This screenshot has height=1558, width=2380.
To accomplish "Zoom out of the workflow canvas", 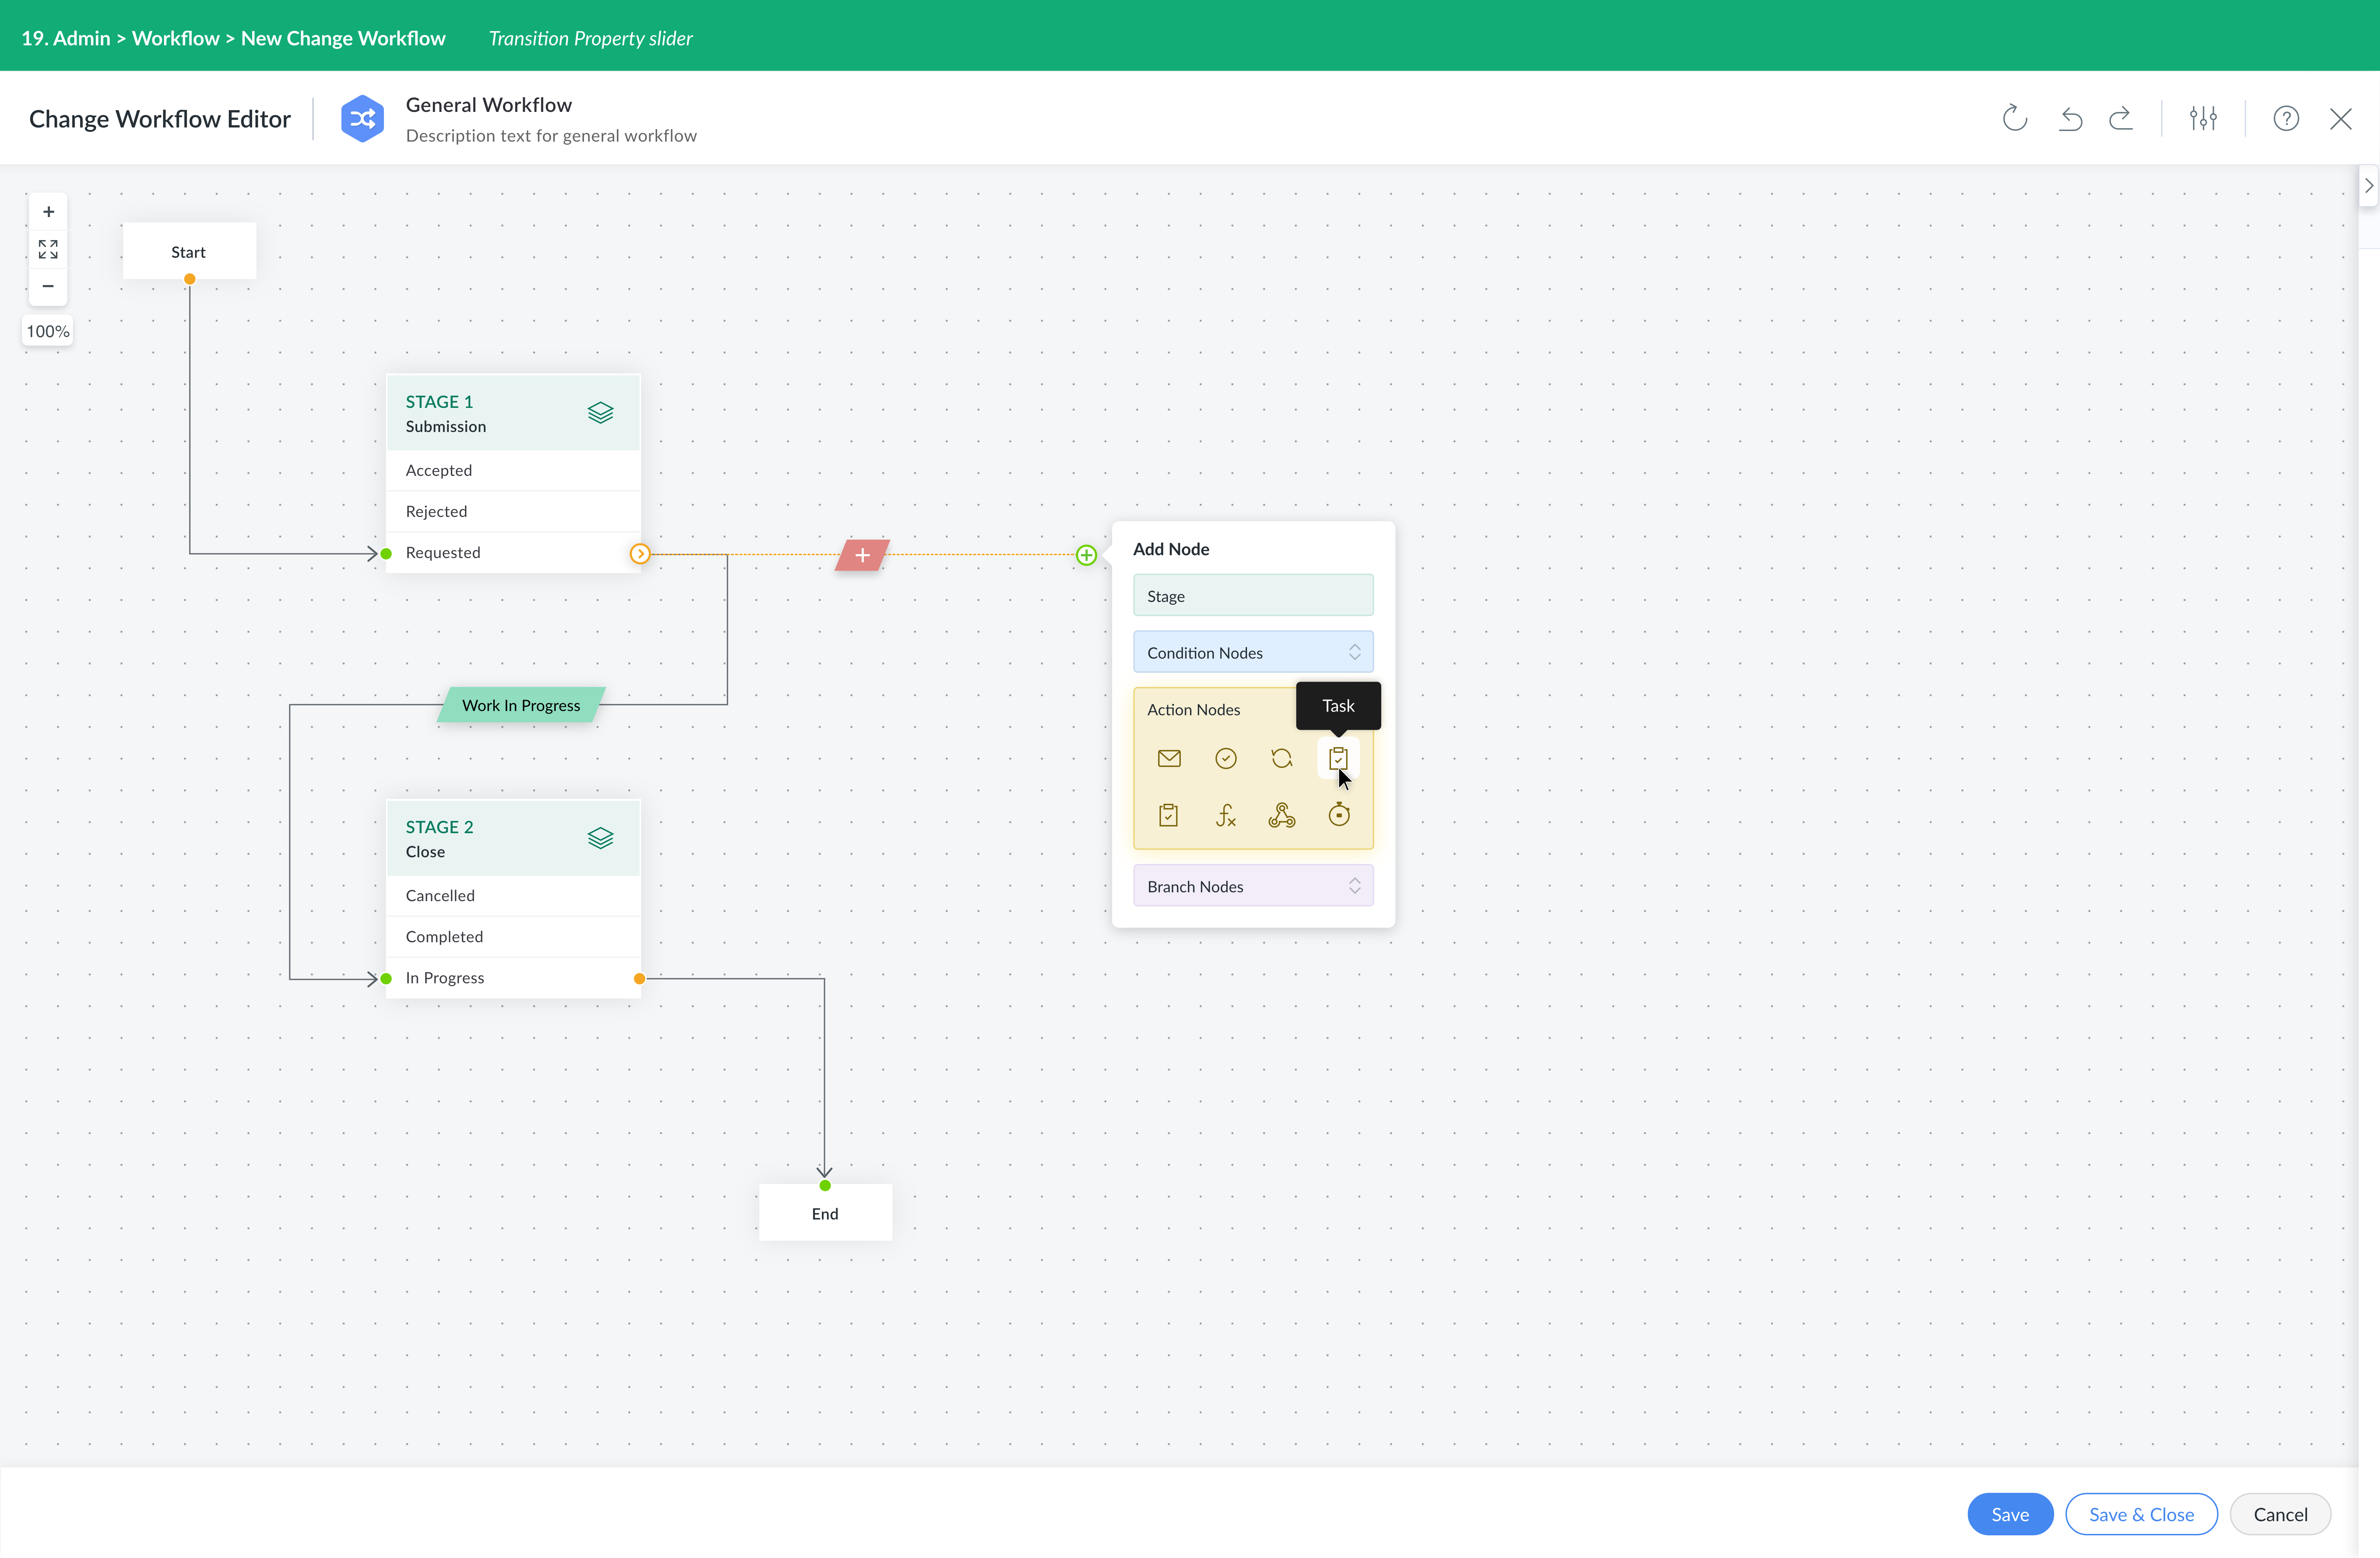I will (48, 286).
